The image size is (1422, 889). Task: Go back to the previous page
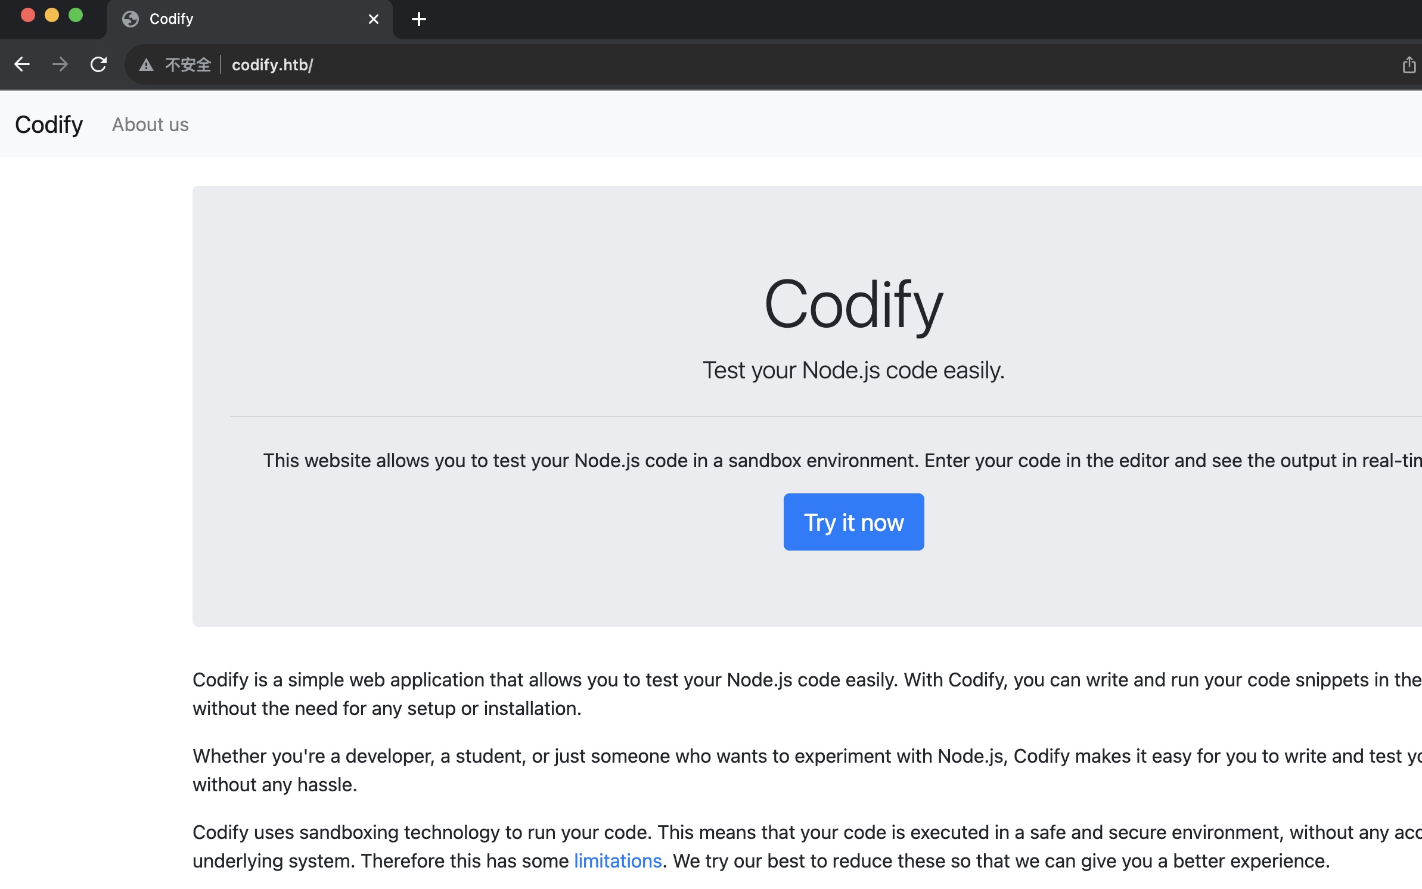pyautogui.click(x=22, y=64)
